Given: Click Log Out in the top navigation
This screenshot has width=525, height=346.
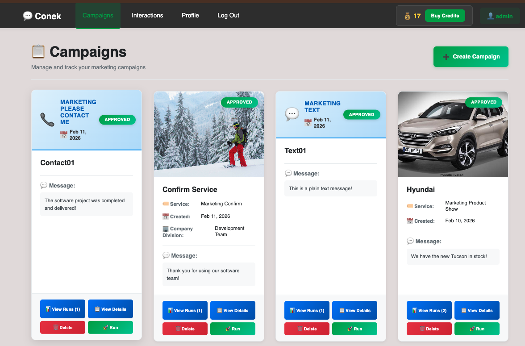Looking at the screenshot, I should tap(228, 15).
